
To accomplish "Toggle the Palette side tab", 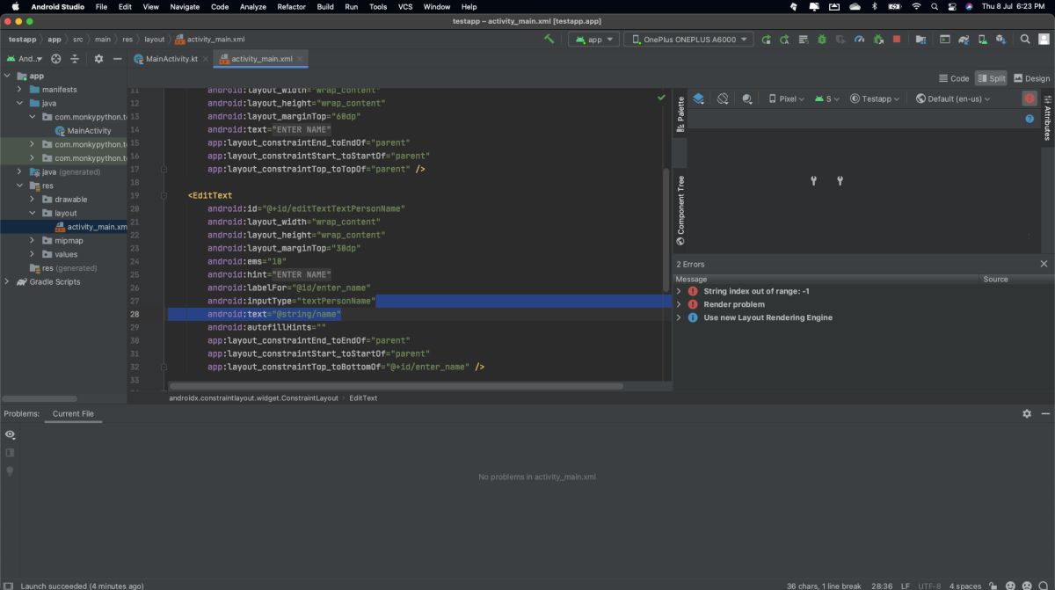I will [x=680, y=113].
